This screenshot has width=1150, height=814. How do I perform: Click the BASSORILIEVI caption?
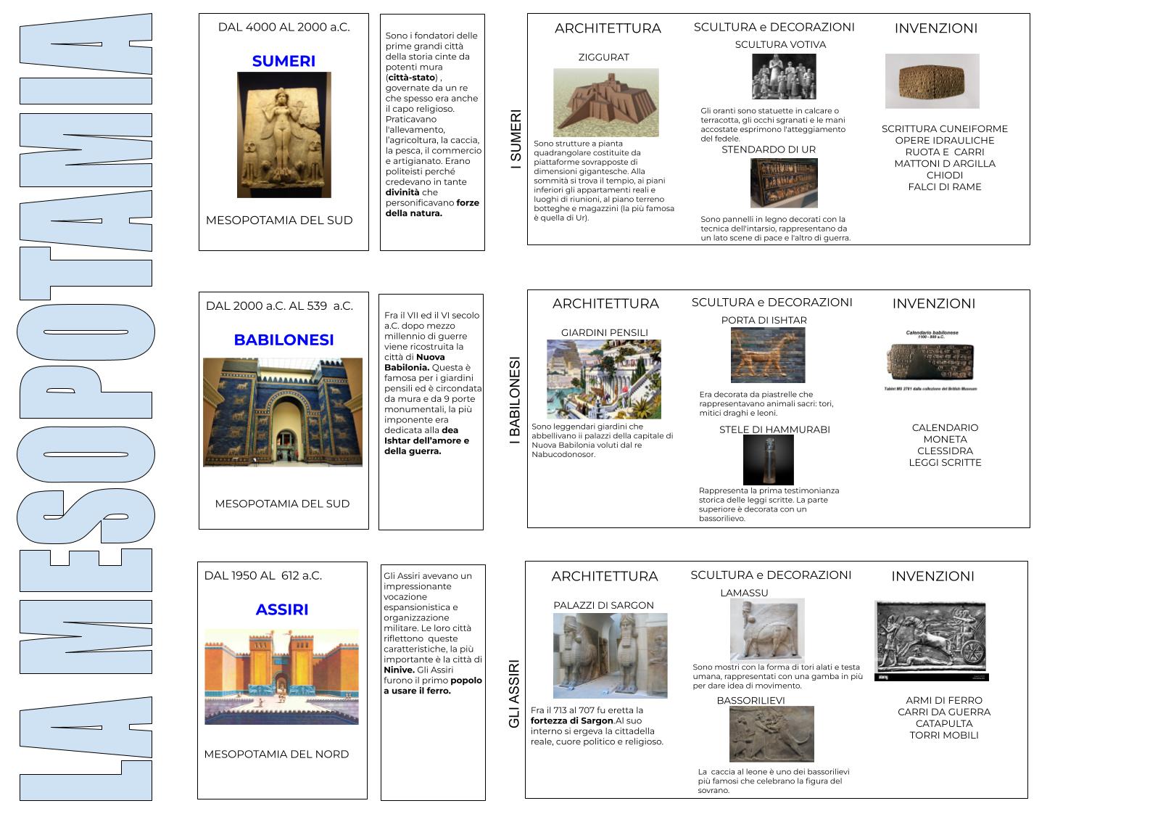(x=750, y=700)
